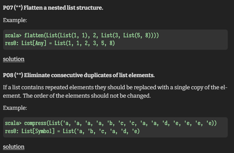
Task: Click the word flatten in the first code block
Action: pyautogui.click(x=34, y=35)
